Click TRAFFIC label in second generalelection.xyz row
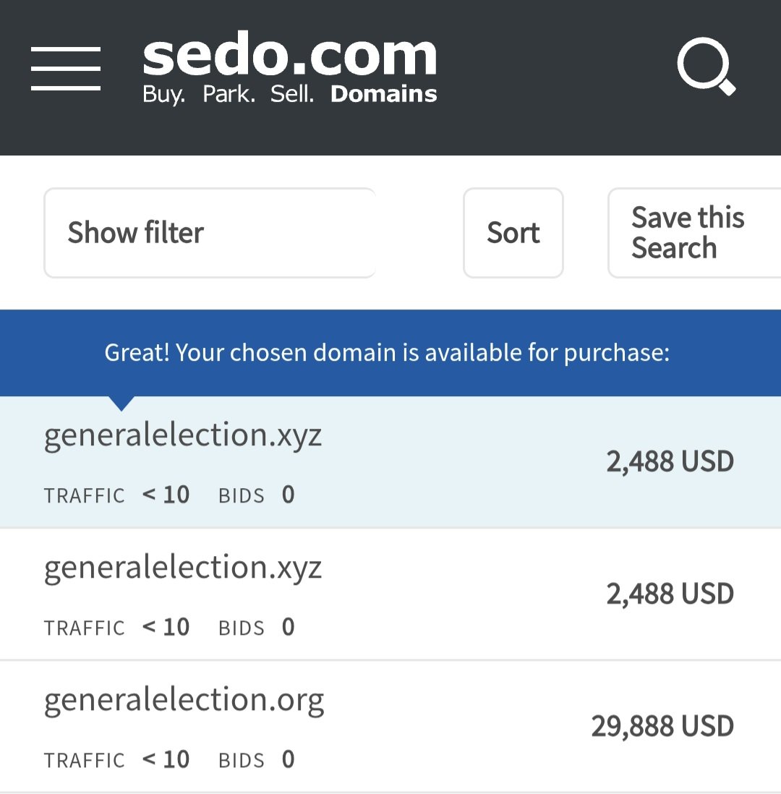The image size is (781, 794). coord(84,628)
